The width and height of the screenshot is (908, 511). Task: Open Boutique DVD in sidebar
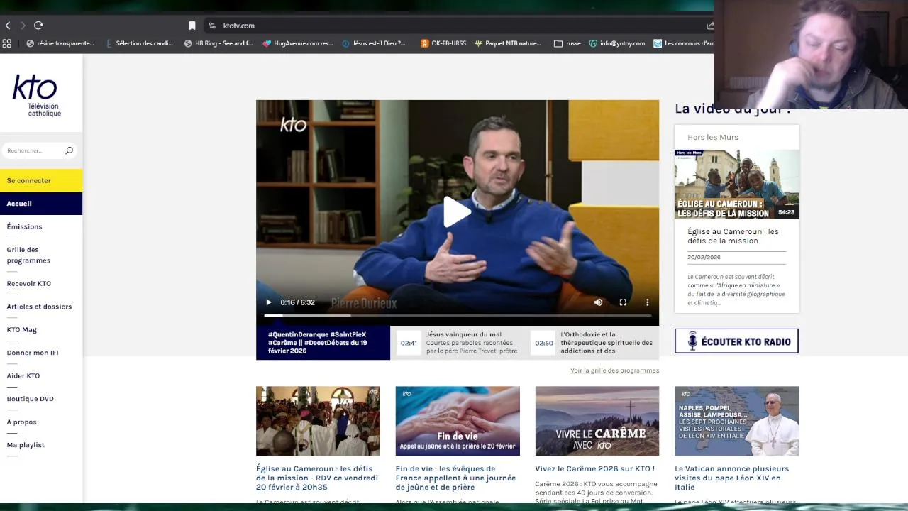pyautogui.click(x=30, y=399)
